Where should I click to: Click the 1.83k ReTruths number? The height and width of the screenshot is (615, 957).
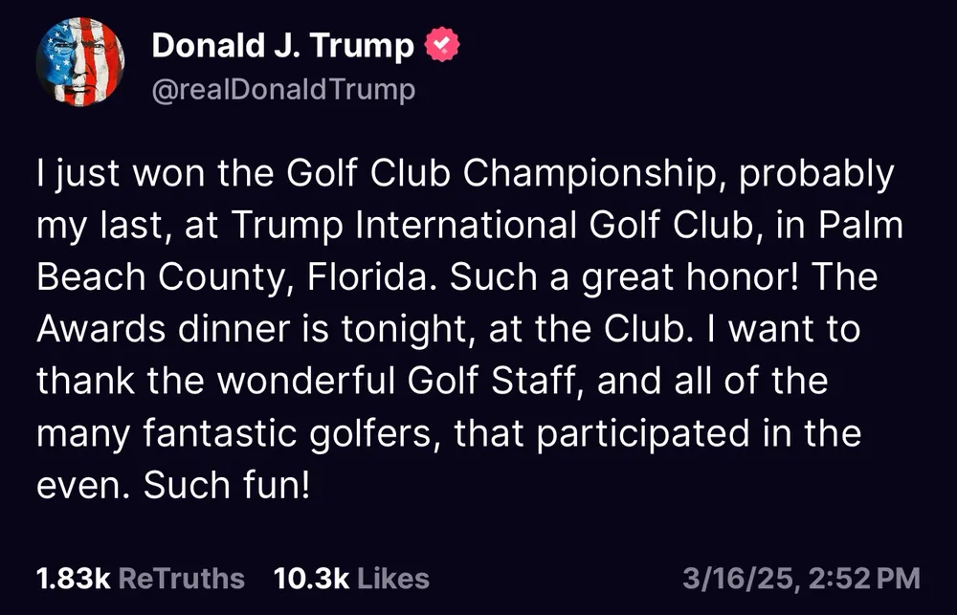coord(73,578)
